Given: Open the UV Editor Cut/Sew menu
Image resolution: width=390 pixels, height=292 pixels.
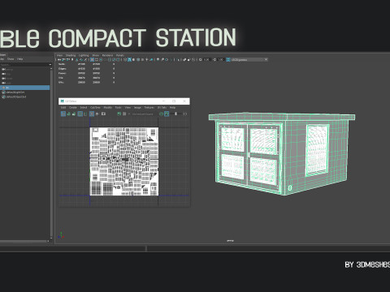Looking at the screenshot, I should tap(95, 107).
